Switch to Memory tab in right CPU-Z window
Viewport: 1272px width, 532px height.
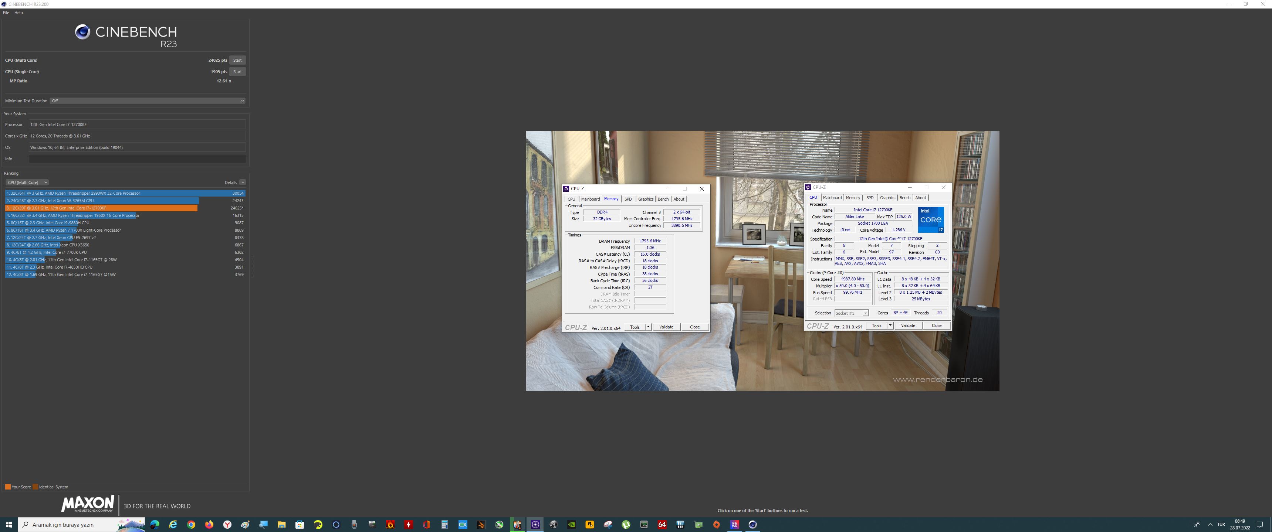pyautogui.click(x=853, y=198)
